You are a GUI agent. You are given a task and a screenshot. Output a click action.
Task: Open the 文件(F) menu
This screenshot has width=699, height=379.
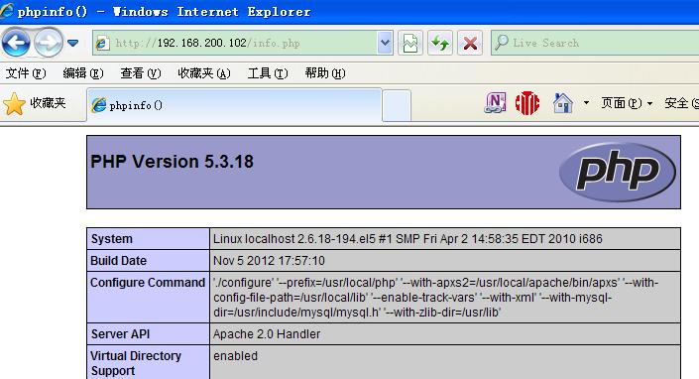pos(26,73)
